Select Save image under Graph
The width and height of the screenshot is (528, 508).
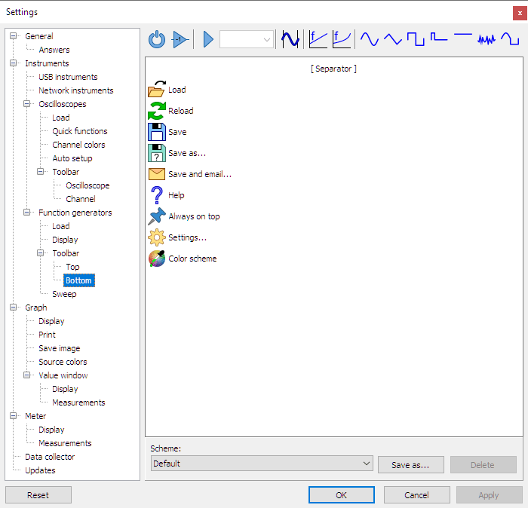click(x=60, y=348)
